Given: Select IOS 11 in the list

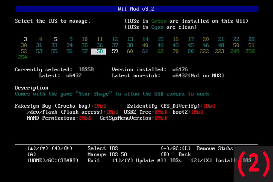Looking at the screenshot, I should tap(100, 39).
